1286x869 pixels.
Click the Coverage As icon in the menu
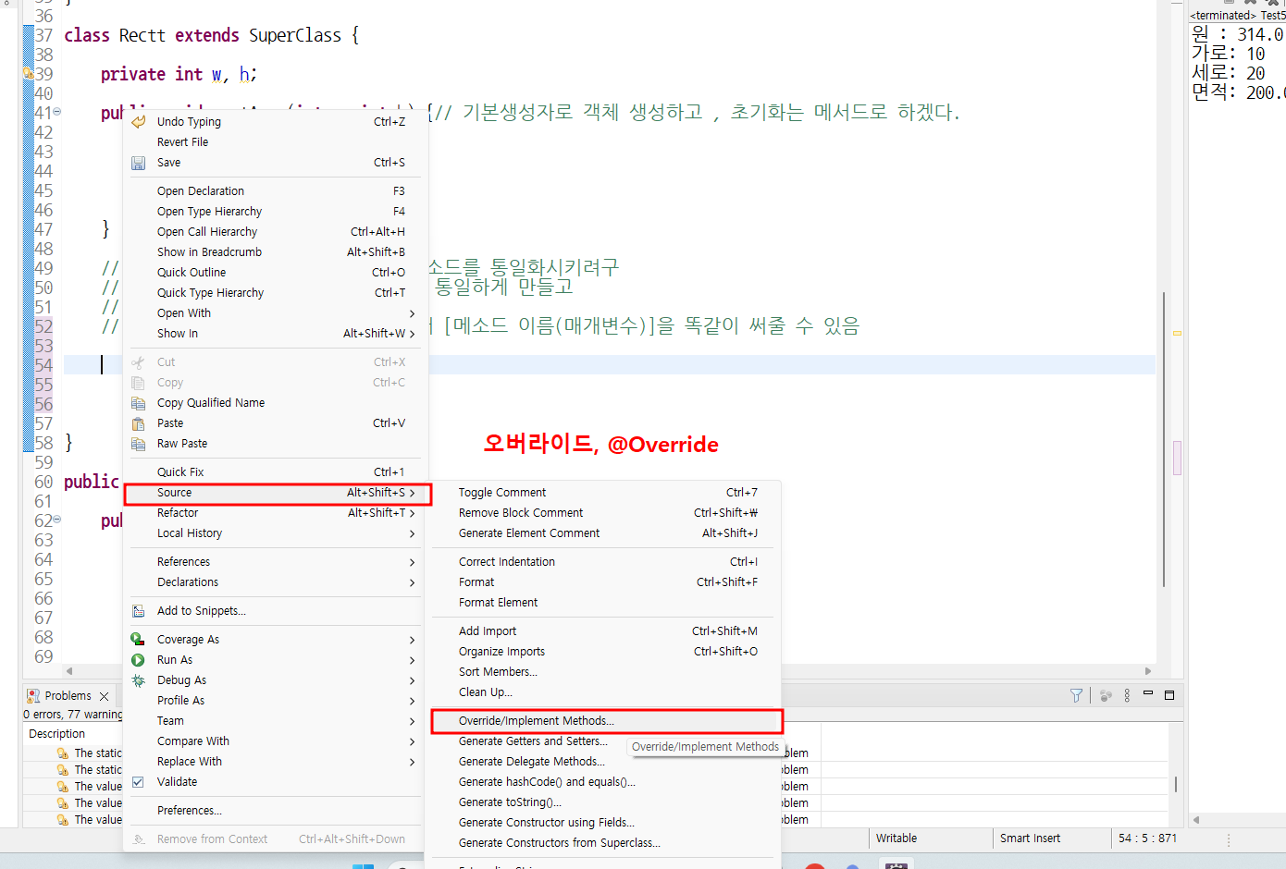tap(140, 639)
